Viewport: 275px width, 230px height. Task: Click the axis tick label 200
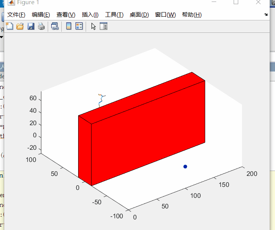[x=252, y=174]
